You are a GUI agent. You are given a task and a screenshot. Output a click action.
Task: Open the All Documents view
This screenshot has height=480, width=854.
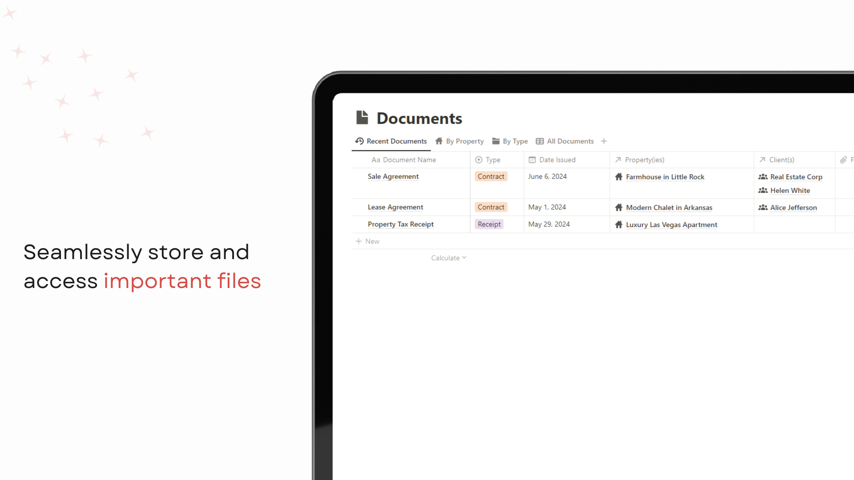(x=565, y=141)
